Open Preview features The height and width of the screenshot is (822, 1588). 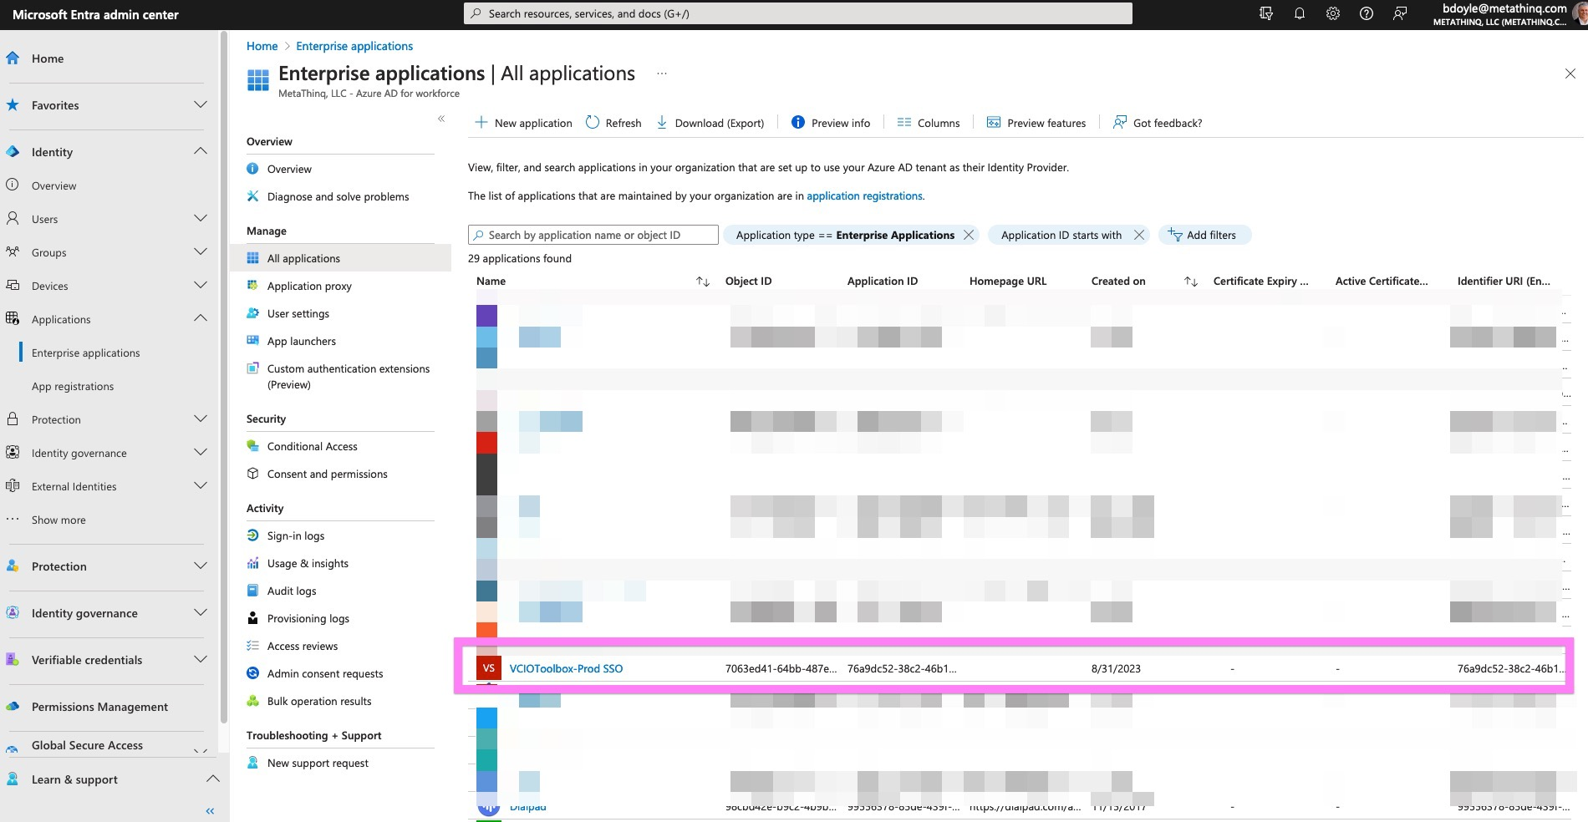[1036, 123]
